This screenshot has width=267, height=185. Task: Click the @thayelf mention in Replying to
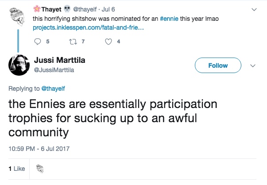click(x=53, y=89)
